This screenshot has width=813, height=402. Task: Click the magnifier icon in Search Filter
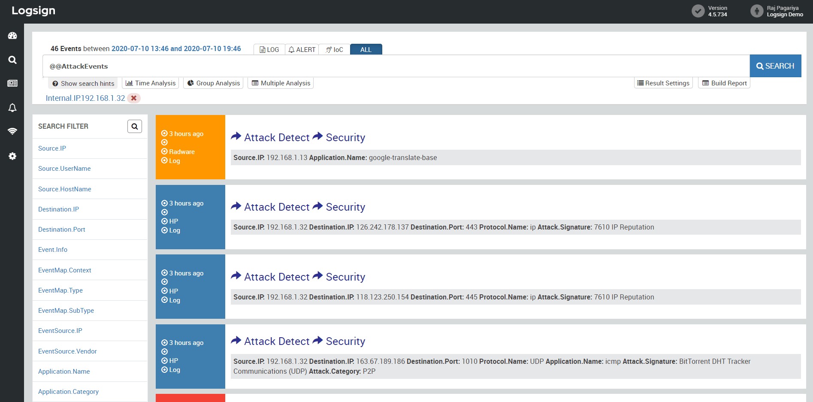point(134,127)
